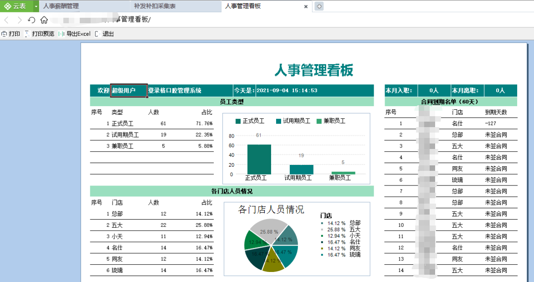534x282 pixels.
Task: Click the 兼职员工 legend color swatch
Action: [x=319, y=121]
